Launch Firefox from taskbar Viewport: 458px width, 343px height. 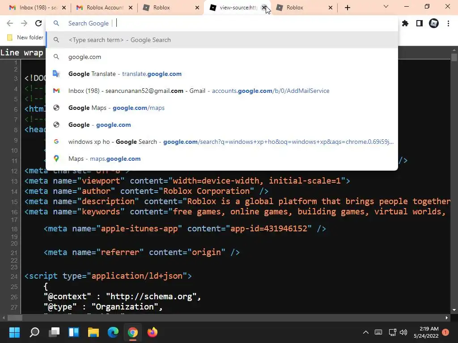click(153, 332)
